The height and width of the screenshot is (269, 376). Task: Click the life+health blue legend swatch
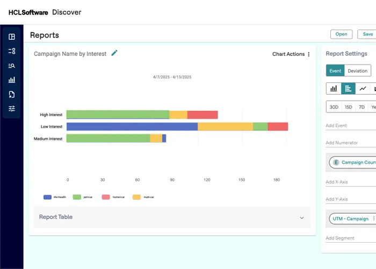click(47, 197)
